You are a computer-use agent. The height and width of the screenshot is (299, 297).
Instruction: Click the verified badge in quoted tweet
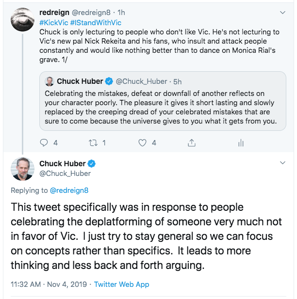(x=109, y=81)
